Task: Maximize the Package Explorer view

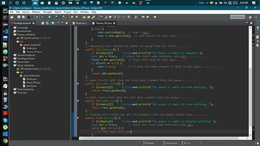Action: click(x=67, y=23)
